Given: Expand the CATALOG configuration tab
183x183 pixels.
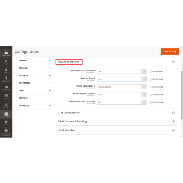Looking at the screenshot, I should pyautogui.click(x=35, y=68).
